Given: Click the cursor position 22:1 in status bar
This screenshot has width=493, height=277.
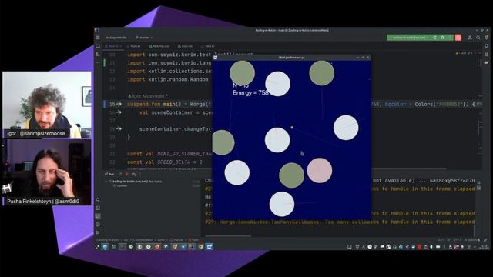Looking at the screenshot, I should click(441, 240).
